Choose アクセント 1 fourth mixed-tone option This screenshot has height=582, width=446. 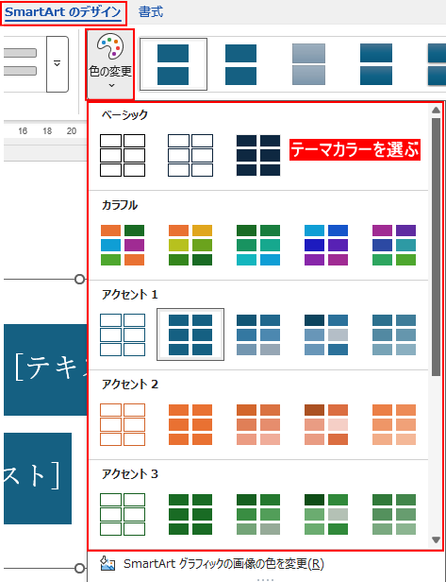[x=326, y=334]
